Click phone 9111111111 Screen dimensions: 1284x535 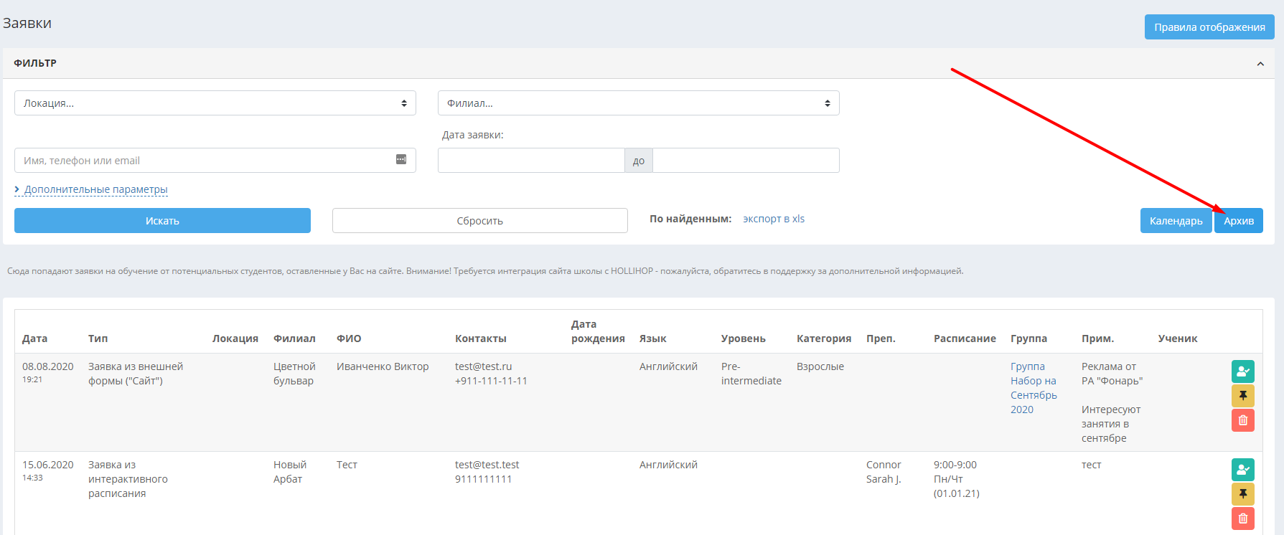483,479
